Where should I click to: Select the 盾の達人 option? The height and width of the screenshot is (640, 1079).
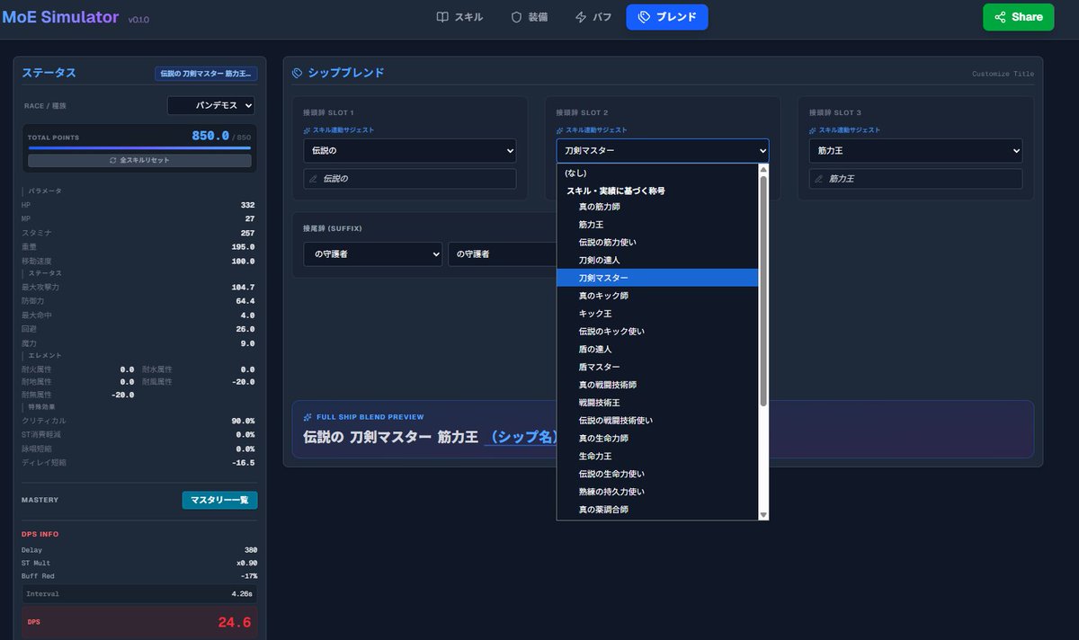[x=658, y=349]
